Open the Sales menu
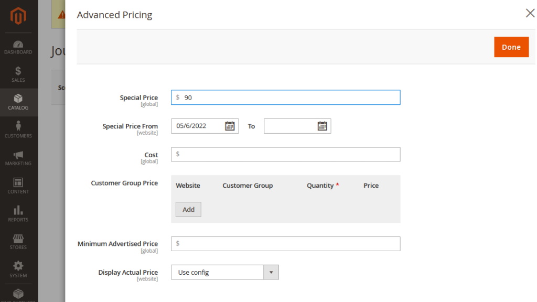537x302 pixels. [18, 74]
